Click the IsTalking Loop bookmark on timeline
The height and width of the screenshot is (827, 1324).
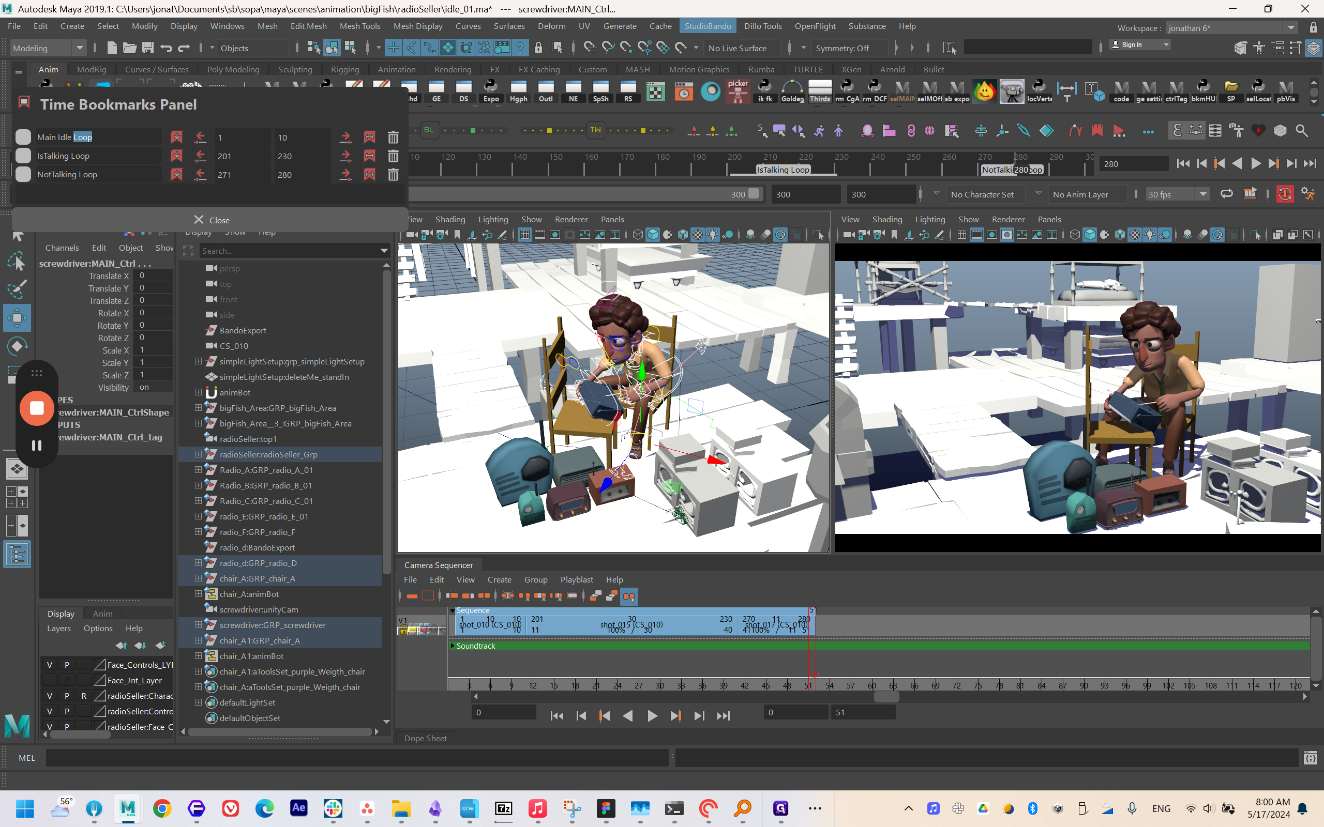(x=783, y=170)
